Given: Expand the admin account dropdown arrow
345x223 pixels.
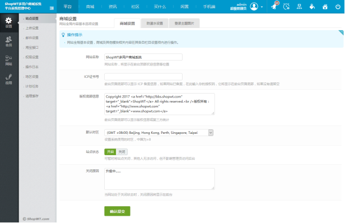Looking at the screenshot, I should 262,7.
